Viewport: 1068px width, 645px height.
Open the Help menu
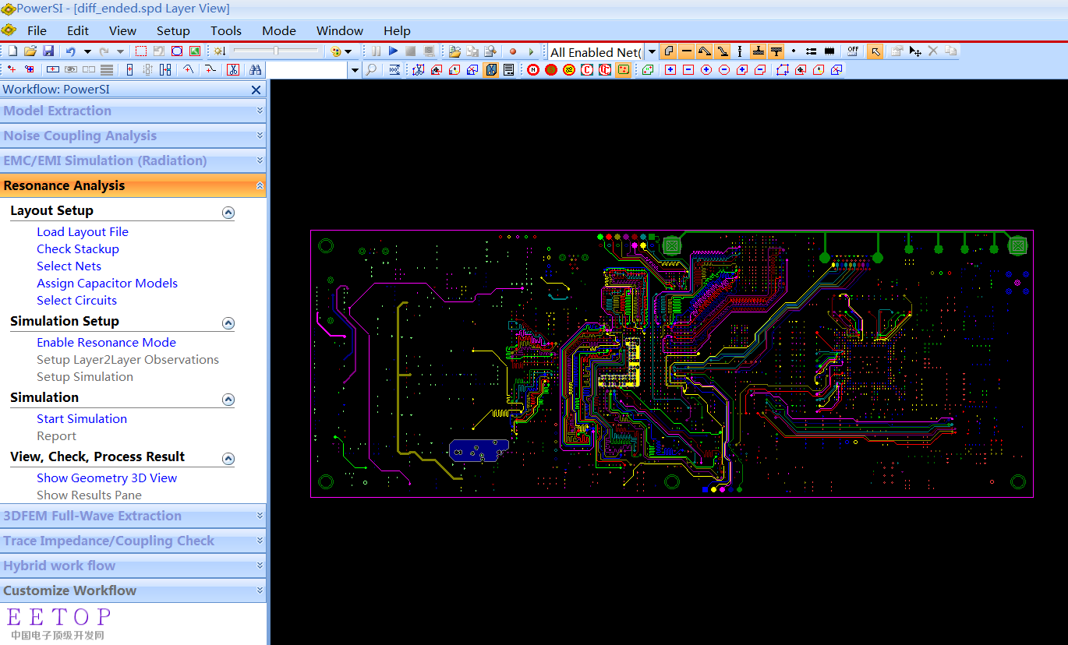point(397,30)
